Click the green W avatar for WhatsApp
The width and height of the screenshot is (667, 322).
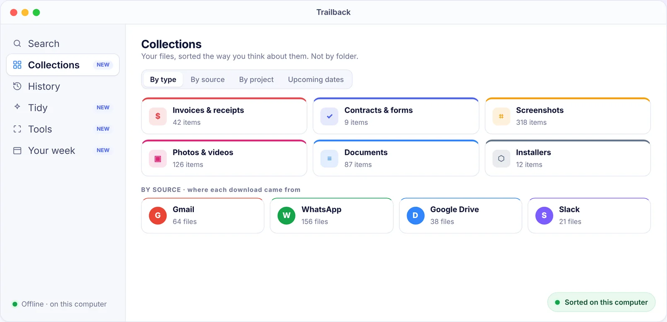pos(286,215)
